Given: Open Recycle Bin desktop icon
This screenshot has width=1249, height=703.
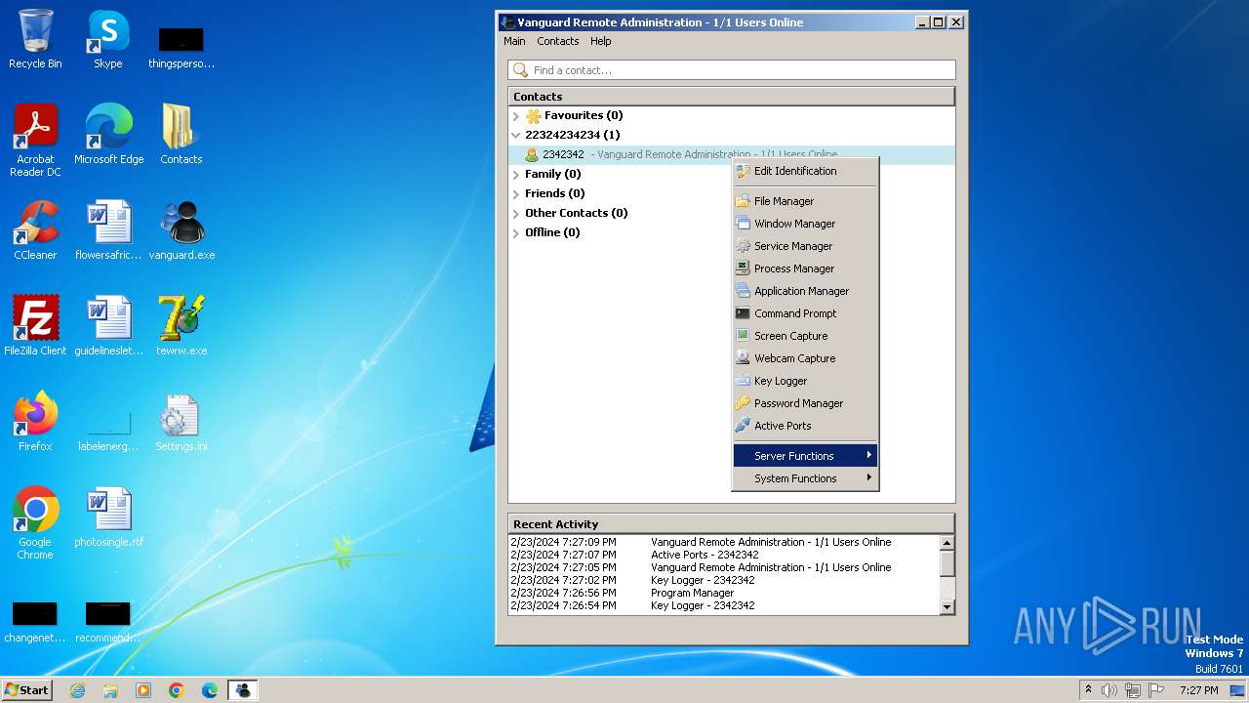Looking at the screenshot, I should (35, 39).
